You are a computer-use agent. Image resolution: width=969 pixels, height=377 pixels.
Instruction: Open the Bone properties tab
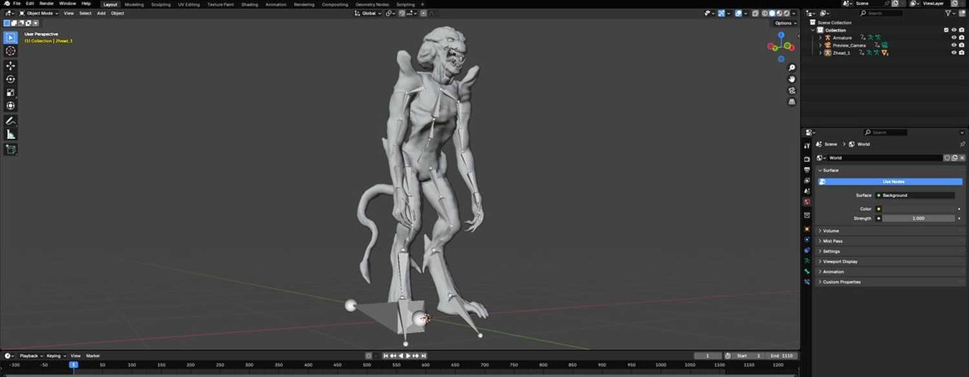click(807, 272)
